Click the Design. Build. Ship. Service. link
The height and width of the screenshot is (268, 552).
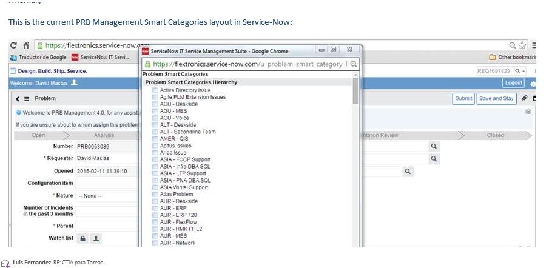coord(52,71)
